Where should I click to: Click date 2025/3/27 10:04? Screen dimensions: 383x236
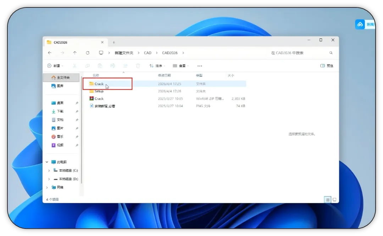click(171, 106)
